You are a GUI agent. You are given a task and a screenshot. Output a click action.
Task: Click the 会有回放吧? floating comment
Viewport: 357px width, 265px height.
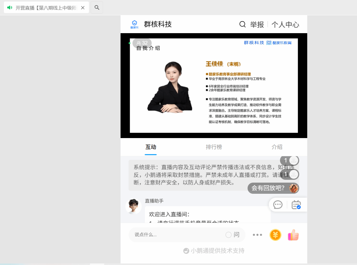click(268, 188)
